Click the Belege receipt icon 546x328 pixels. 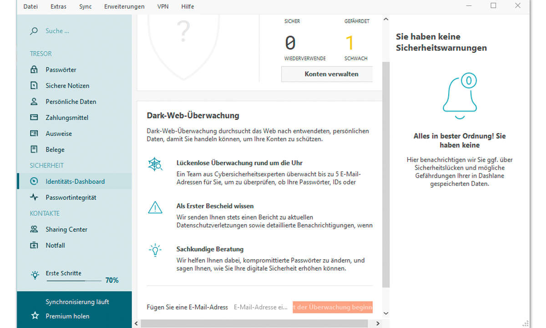(x=34, y=149)
